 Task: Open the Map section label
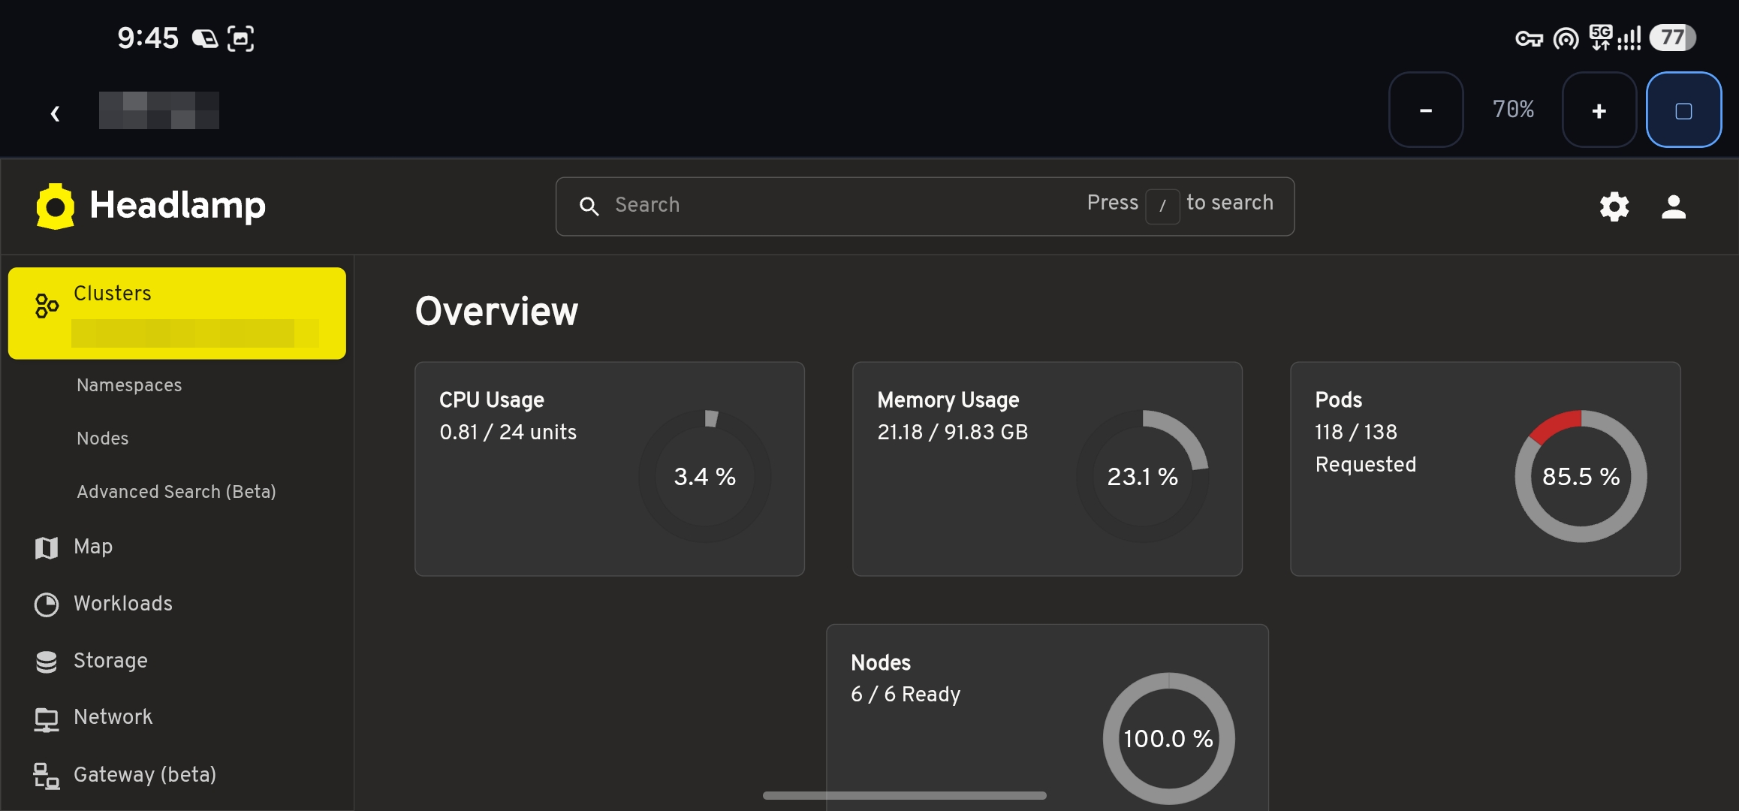pyautogui.click(x=93, y=547)
